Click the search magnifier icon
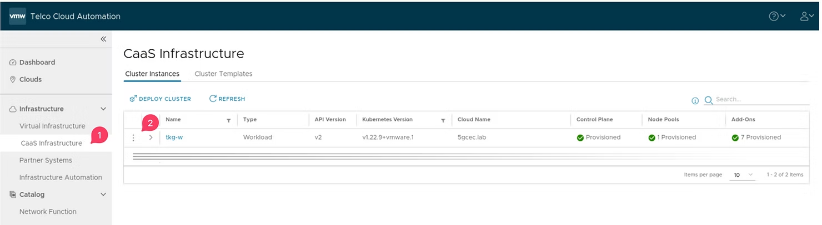The height and width of the screenshot is (225, 822). point(709,100)
